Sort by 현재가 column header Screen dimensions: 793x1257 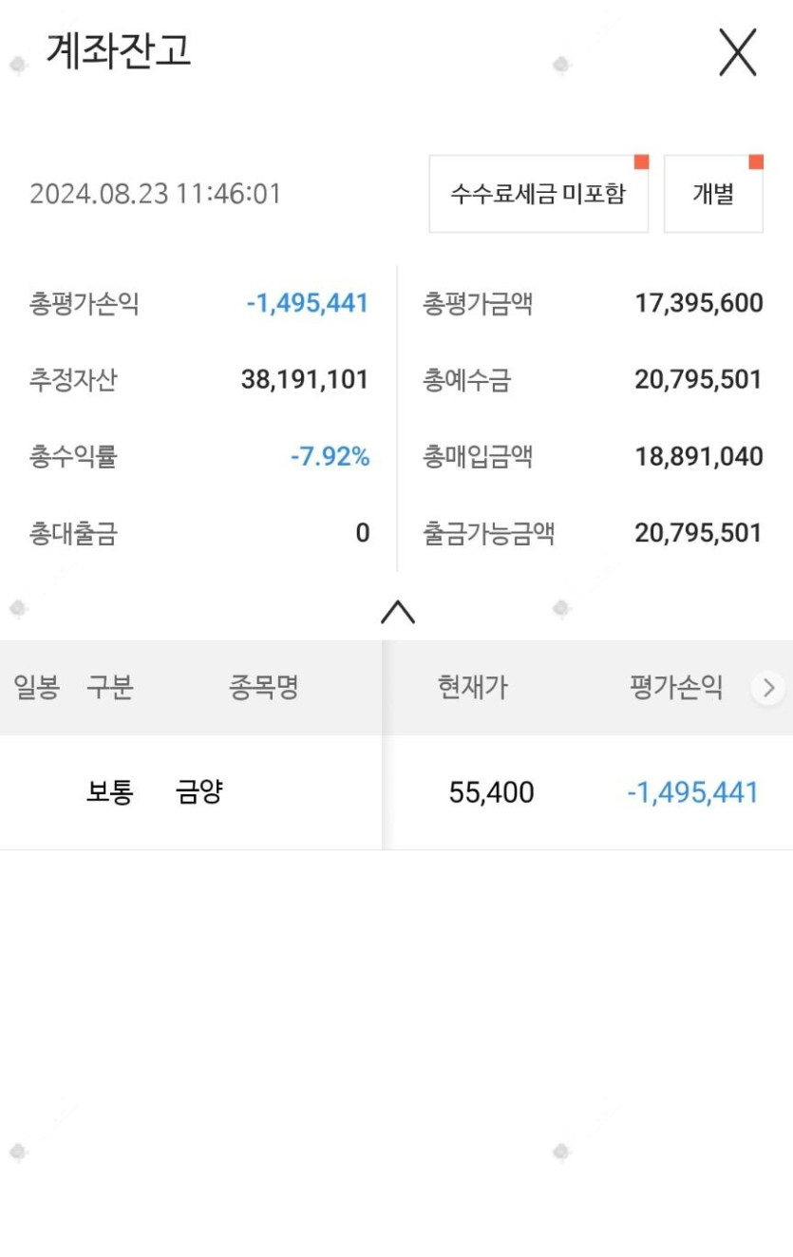click(472, 687)
